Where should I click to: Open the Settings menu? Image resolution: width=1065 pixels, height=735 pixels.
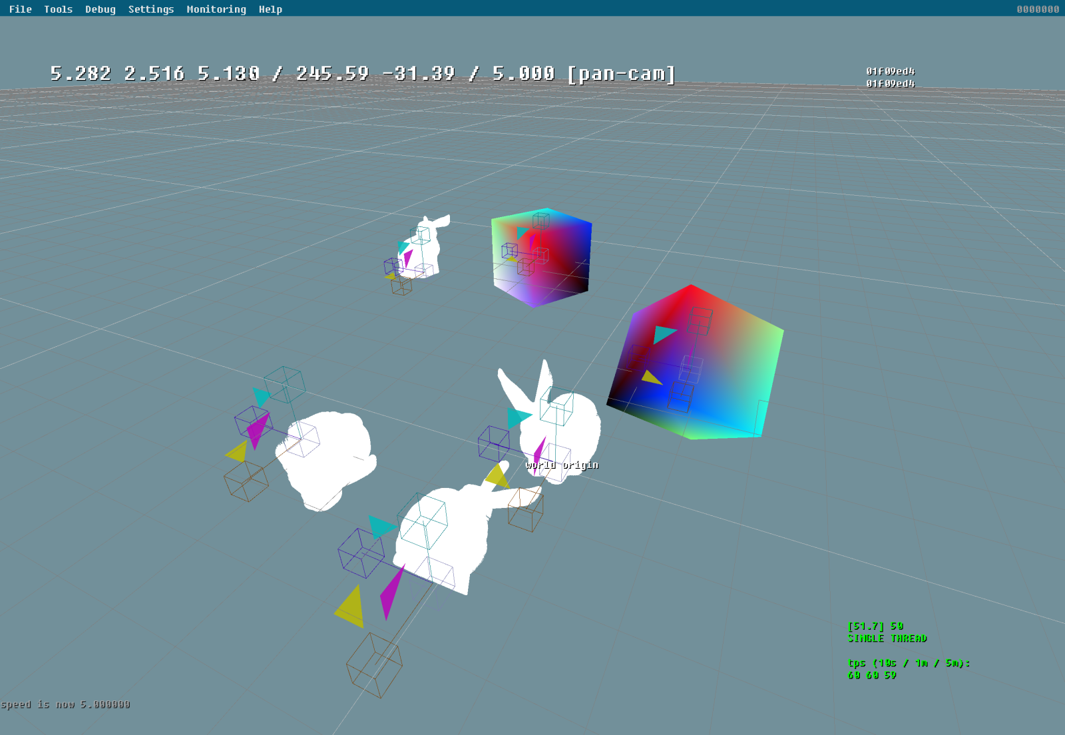150,9
